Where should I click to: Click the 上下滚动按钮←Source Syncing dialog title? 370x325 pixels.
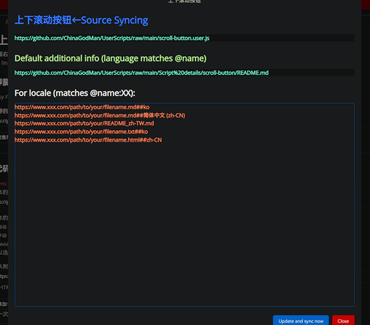click(x=81, y=20)
